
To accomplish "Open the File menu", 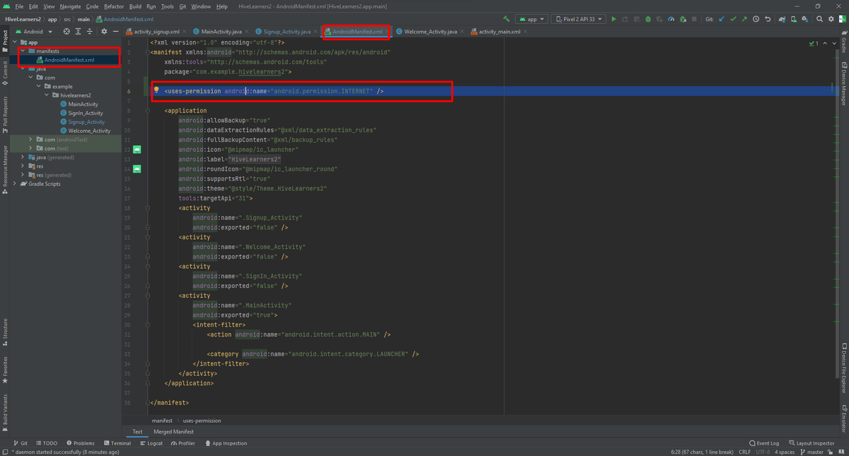I will [19, 6].
